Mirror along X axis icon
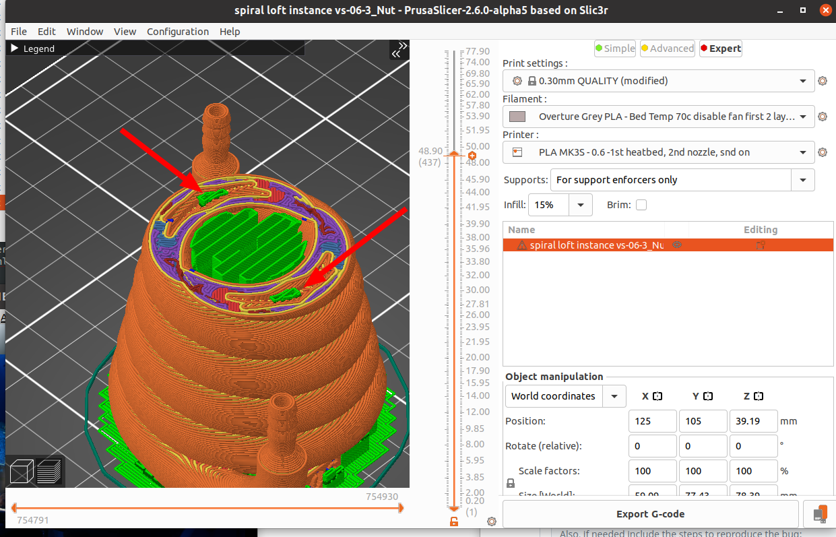The image size is (836, 537). point(657,396)
